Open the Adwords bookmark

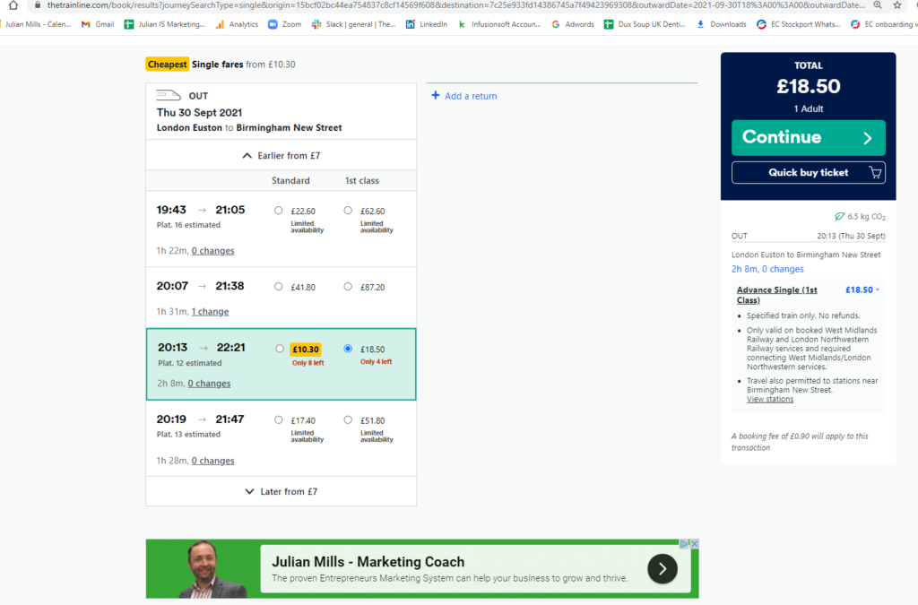(x=573, y=24)
